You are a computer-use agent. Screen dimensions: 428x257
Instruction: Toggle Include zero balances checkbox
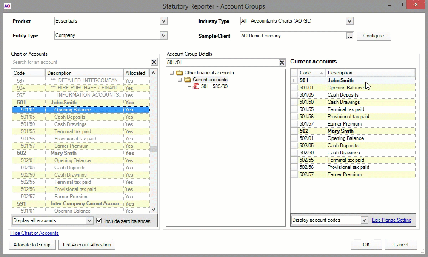coord(99,221)
